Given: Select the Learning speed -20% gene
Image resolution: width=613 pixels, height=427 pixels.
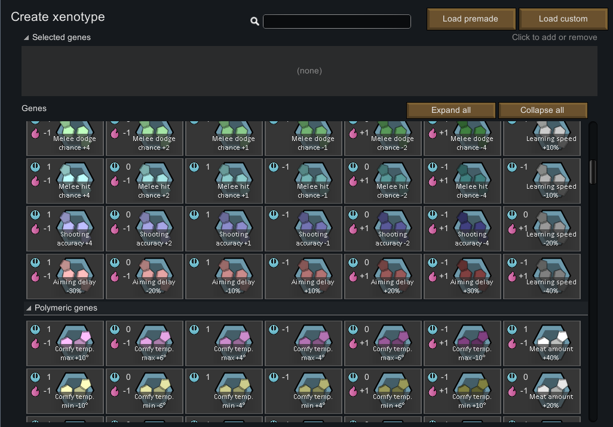Looking at the screenshot, I should [542, 229].
